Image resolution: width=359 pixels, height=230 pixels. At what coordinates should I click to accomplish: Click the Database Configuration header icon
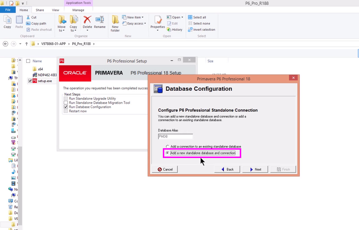point(158,89)
